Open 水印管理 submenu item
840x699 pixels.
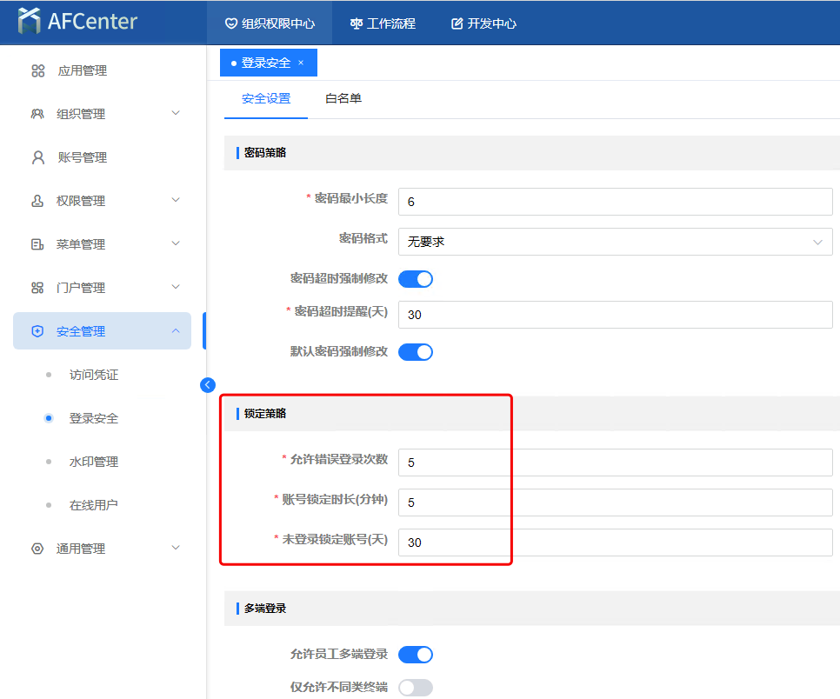click(x=94, y=462)
